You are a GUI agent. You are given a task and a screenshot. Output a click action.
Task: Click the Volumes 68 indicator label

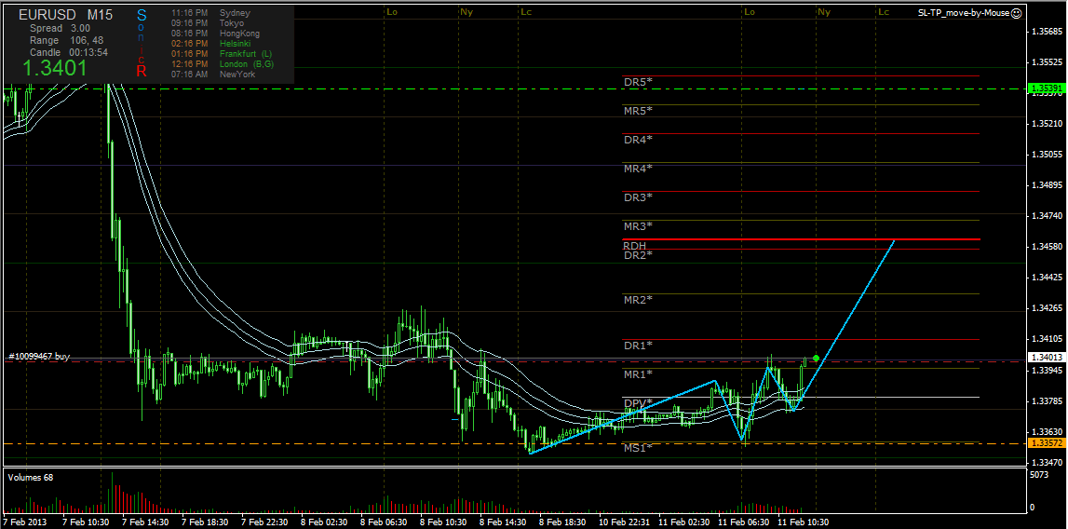30,477
